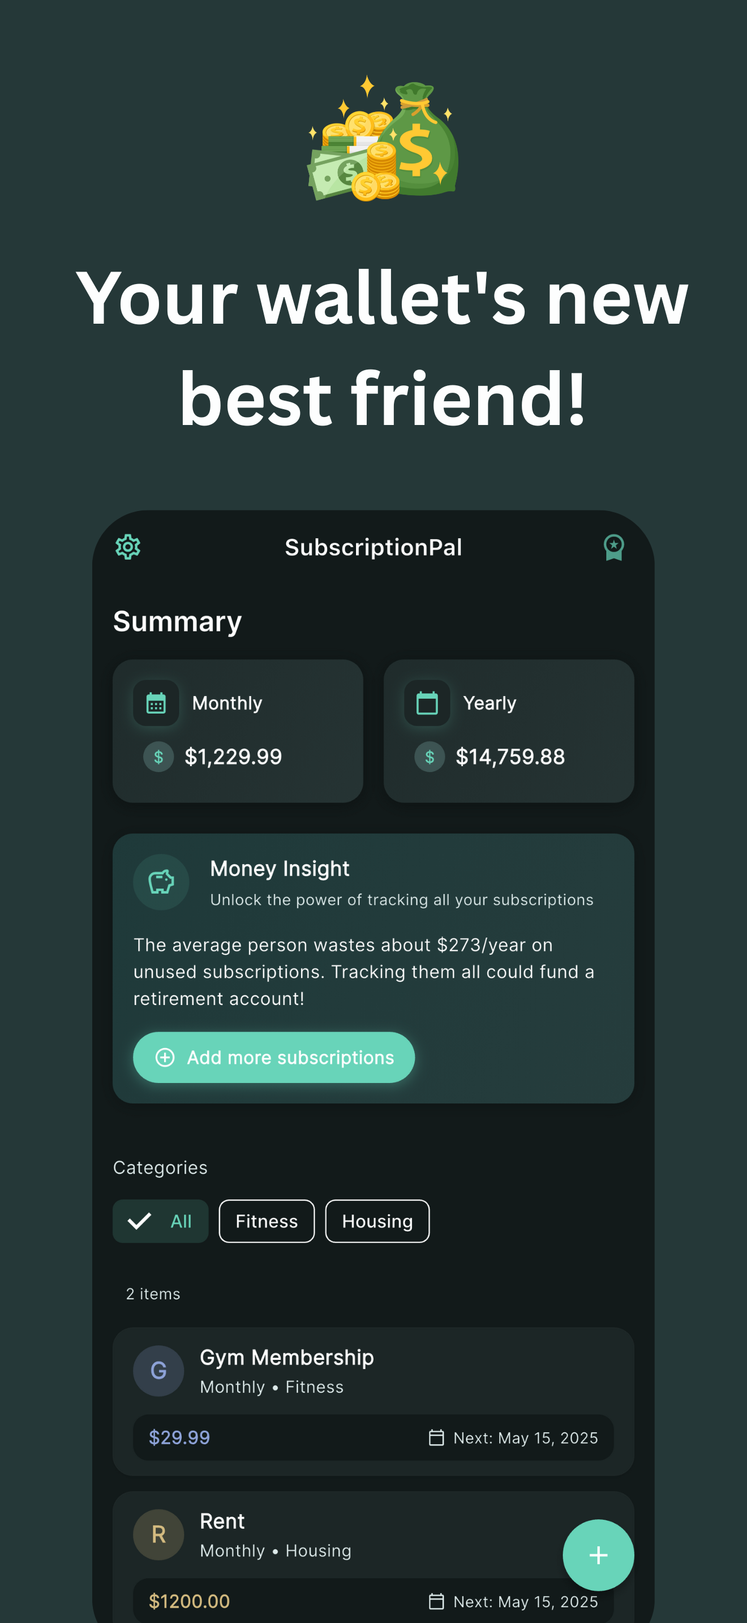Tap the dollar icon beside $1,229.99
Image resolution: width=747 pixels, height=1623 pixels.
click(x=158, y=757)
